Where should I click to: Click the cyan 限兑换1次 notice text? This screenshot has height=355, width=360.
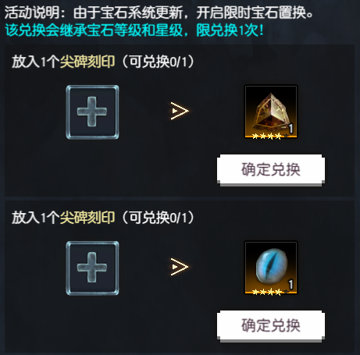point(230,30)
